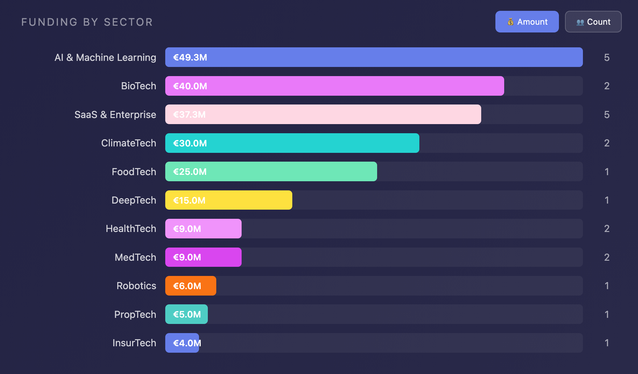Switch to the Count view

click(593, 22)
